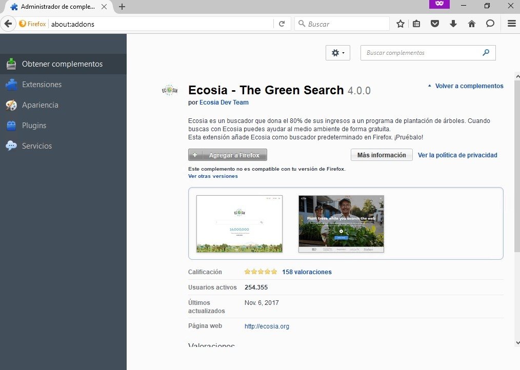Click the scrollbar down arrow
520x370 pixels.
click(517, 343)
